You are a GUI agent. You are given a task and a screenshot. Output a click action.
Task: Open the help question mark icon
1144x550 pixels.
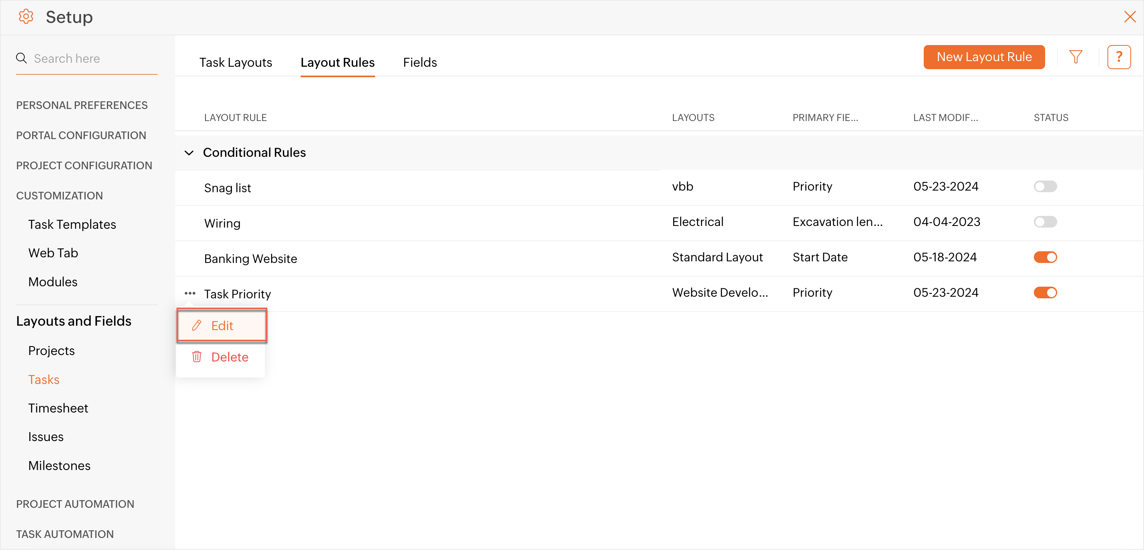[x=1118, y=57]
